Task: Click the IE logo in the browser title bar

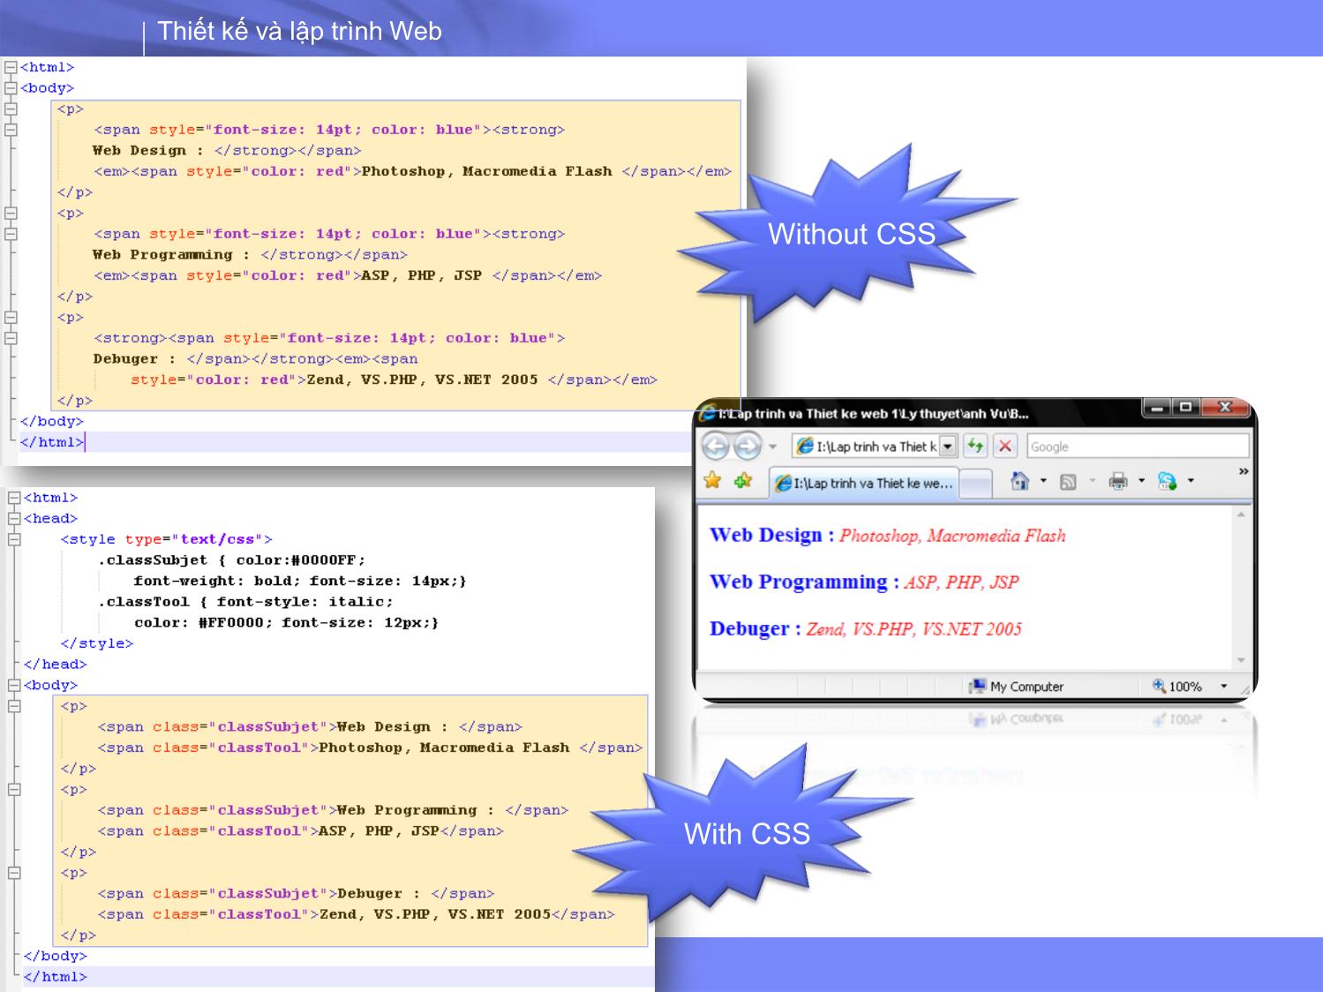Action: pyautogui.click(x=707, y=412)
